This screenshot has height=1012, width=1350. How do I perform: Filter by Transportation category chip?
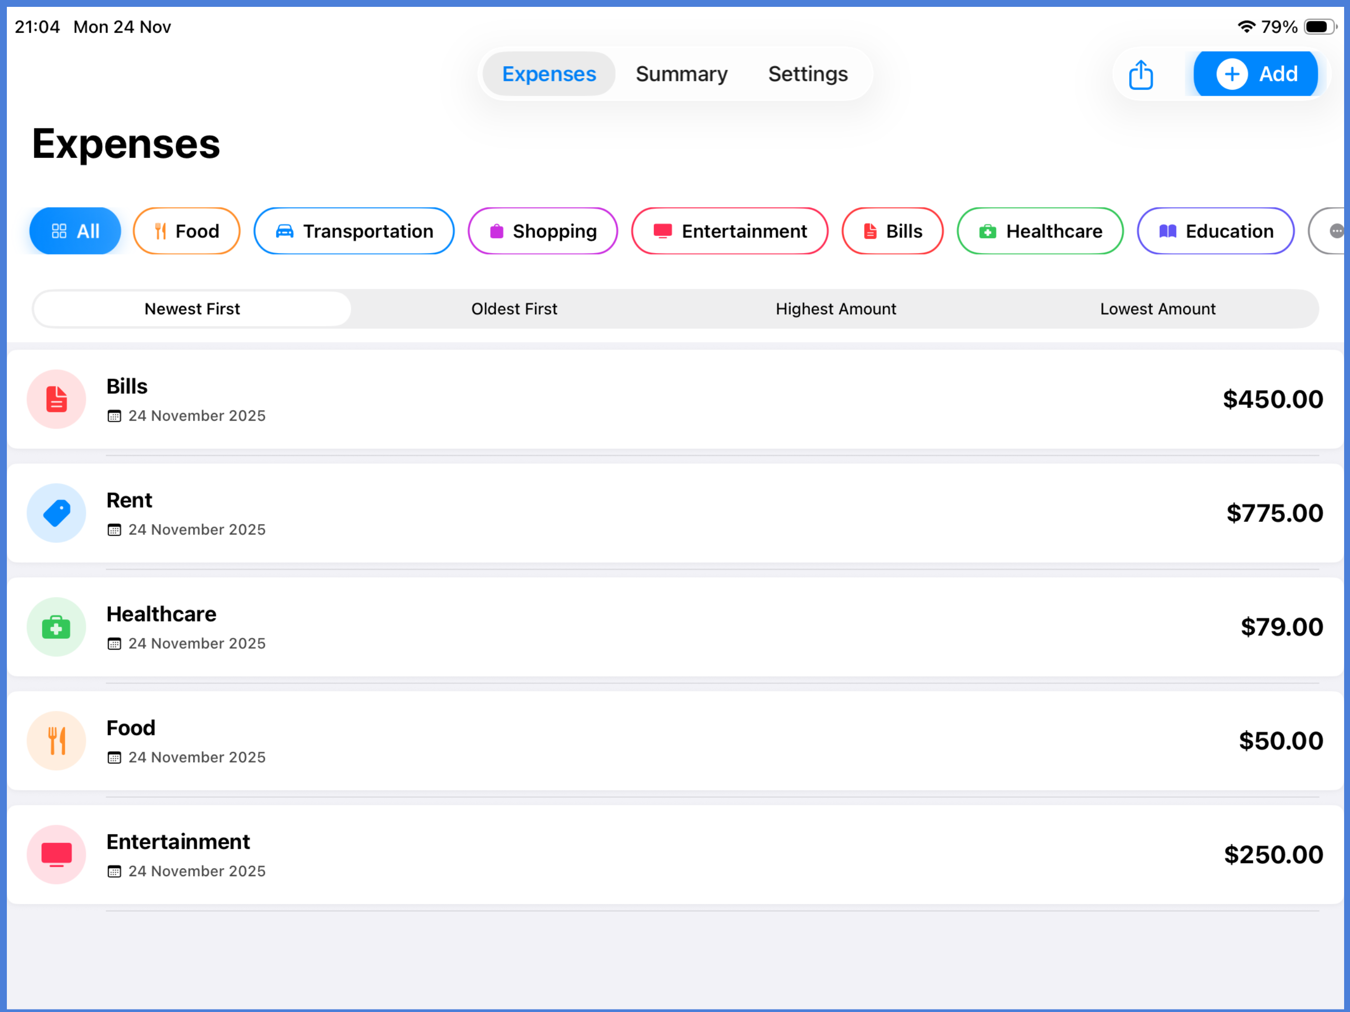coord(354,231)
